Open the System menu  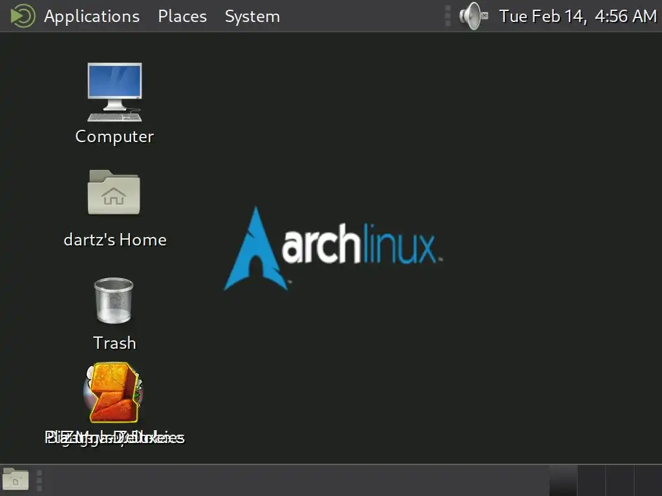(252, 16)
